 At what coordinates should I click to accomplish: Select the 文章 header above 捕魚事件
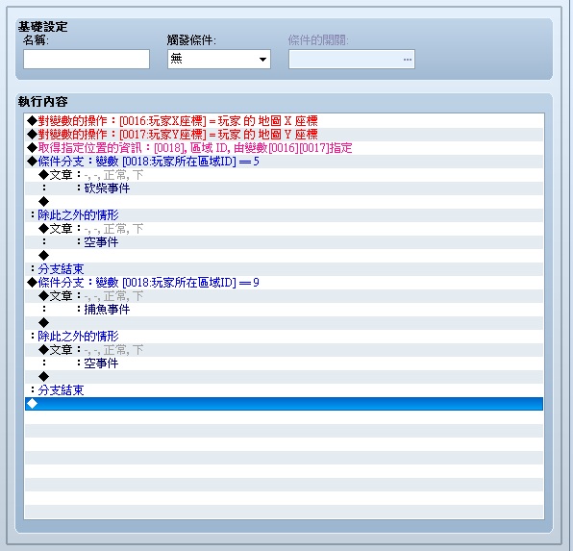(284, 296)
